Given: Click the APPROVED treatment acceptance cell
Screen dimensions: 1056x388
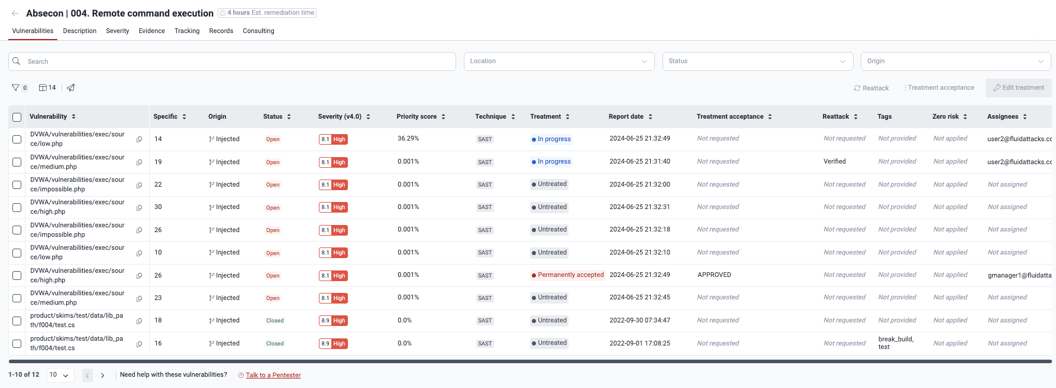Looking at the screenshot, I should [714, 275].
